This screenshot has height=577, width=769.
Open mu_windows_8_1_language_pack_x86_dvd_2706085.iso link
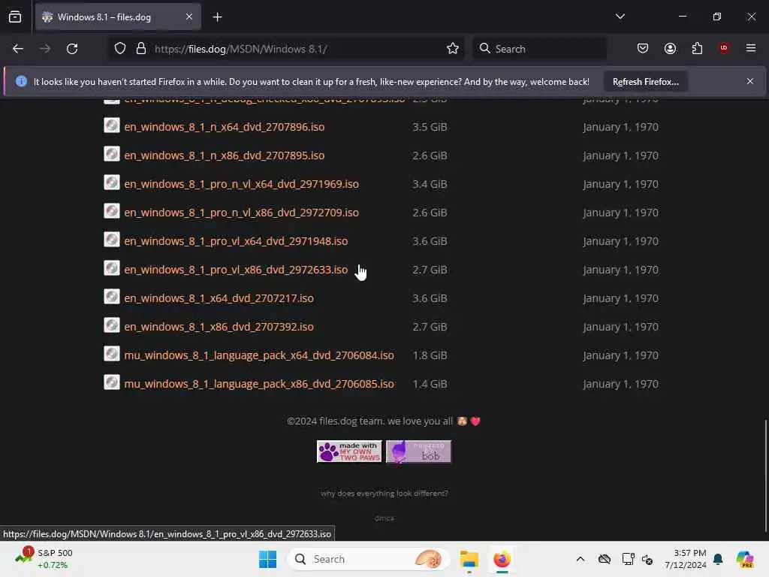(x=259, y=383)
